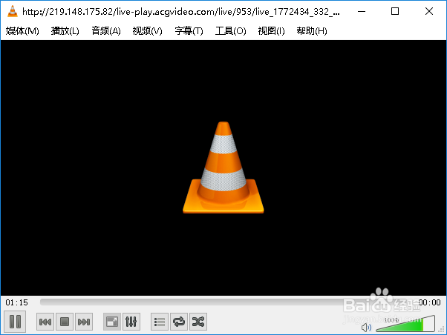Viewport: 447px width, 335px height.
Task: Open the 字幕(T) menu
Action: click(189, 30)
